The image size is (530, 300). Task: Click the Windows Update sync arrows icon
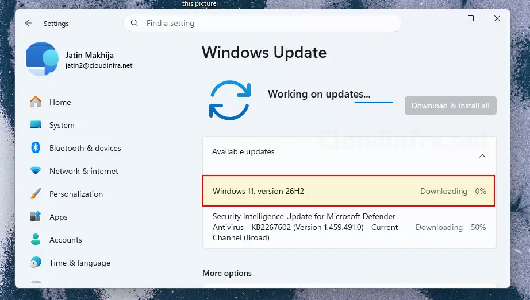[230, 100]
